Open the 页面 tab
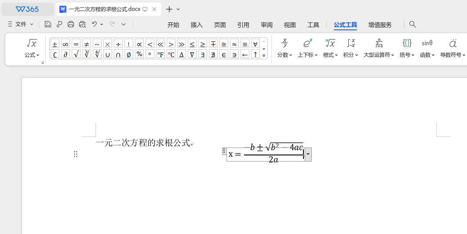467x234 pixels. (220, 25)
